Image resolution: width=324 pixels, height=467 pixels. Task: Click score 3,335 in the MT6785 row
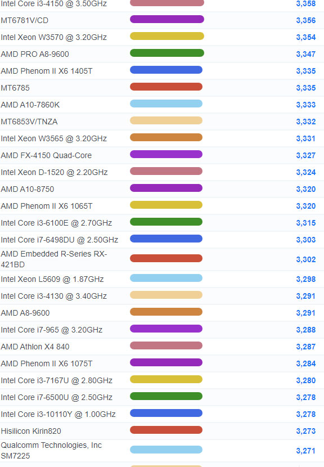pyautogui.click(x=306, y=88)
